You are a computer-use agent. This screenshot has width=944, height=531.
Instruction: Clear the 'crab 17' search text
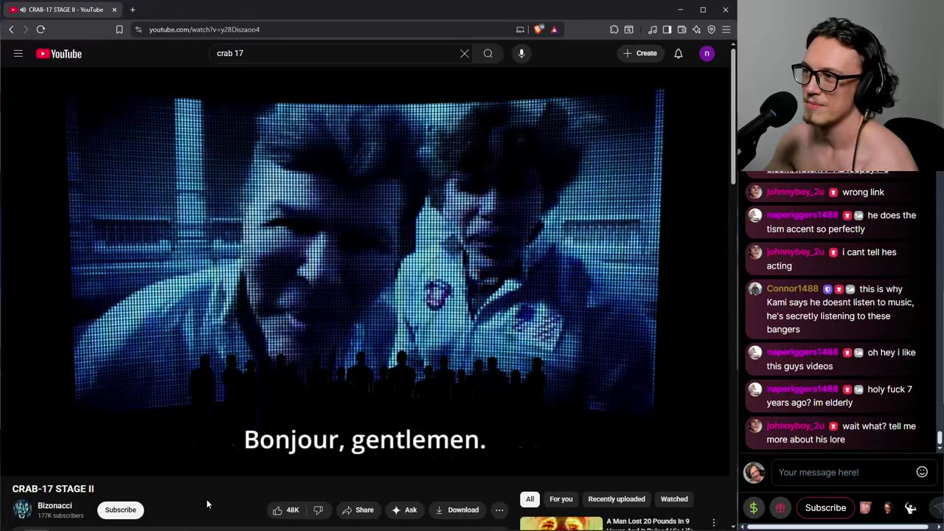tap(465, 53)
